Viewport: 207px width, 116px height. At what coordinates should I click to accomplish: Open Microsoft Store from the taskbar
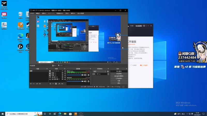[x=70, y=114]
